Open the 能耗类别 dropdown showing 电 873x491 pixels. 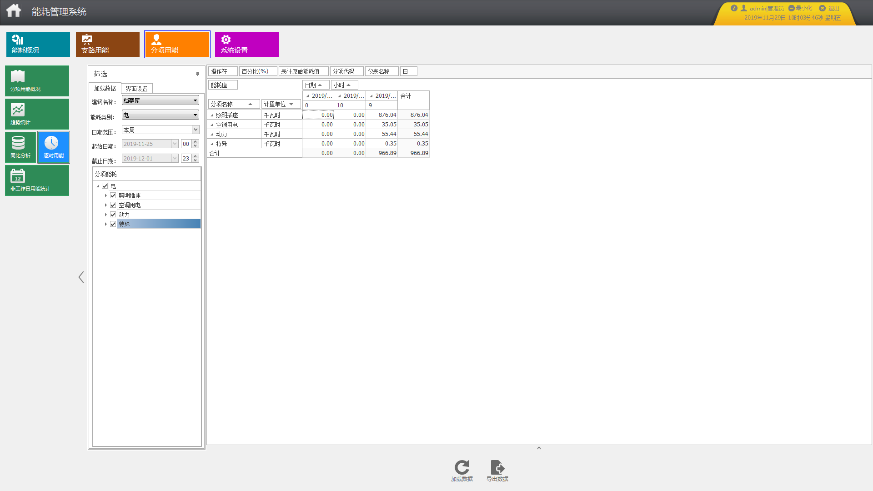point(161,115)
